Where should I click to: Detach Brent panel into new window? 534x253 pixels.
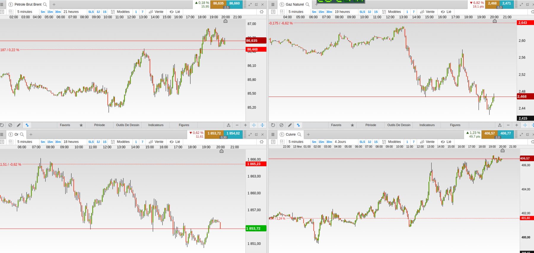256,4
